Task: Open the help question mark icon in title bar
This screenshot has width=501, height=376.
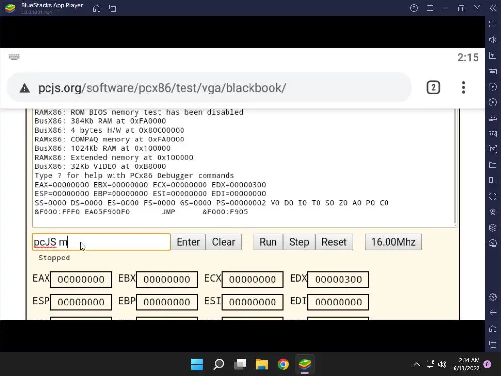Action: [x=414, y=8]
